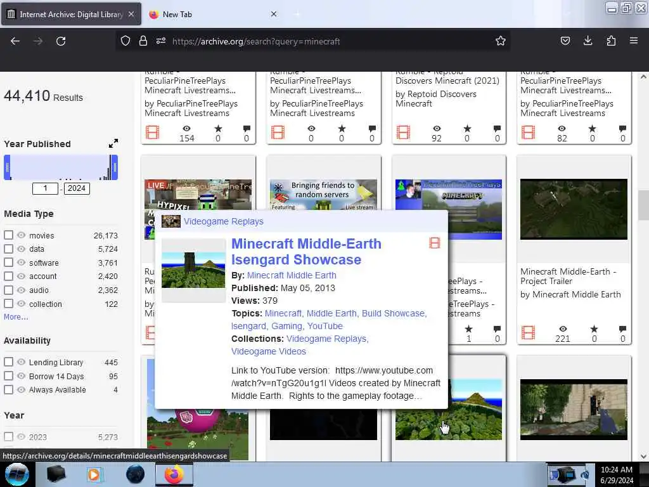The width and height of the screenshot is (649, 487).
Task: Check the 2023 year filter
Action: coord(8,436)
